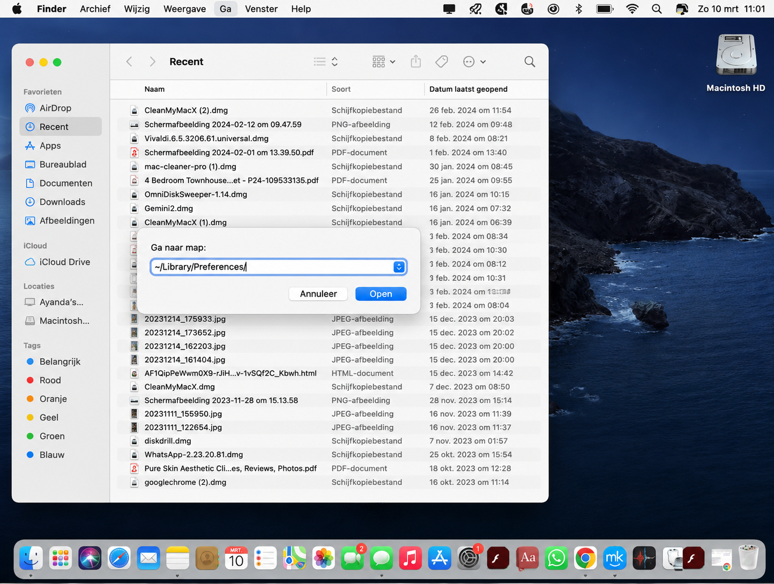Open Siri from the Dock
The image size is (774, 584).
click(x=90, y=558)
